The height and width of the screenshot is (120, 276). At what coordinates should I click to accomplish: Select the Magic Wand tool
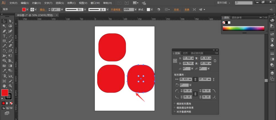(4, 26)
